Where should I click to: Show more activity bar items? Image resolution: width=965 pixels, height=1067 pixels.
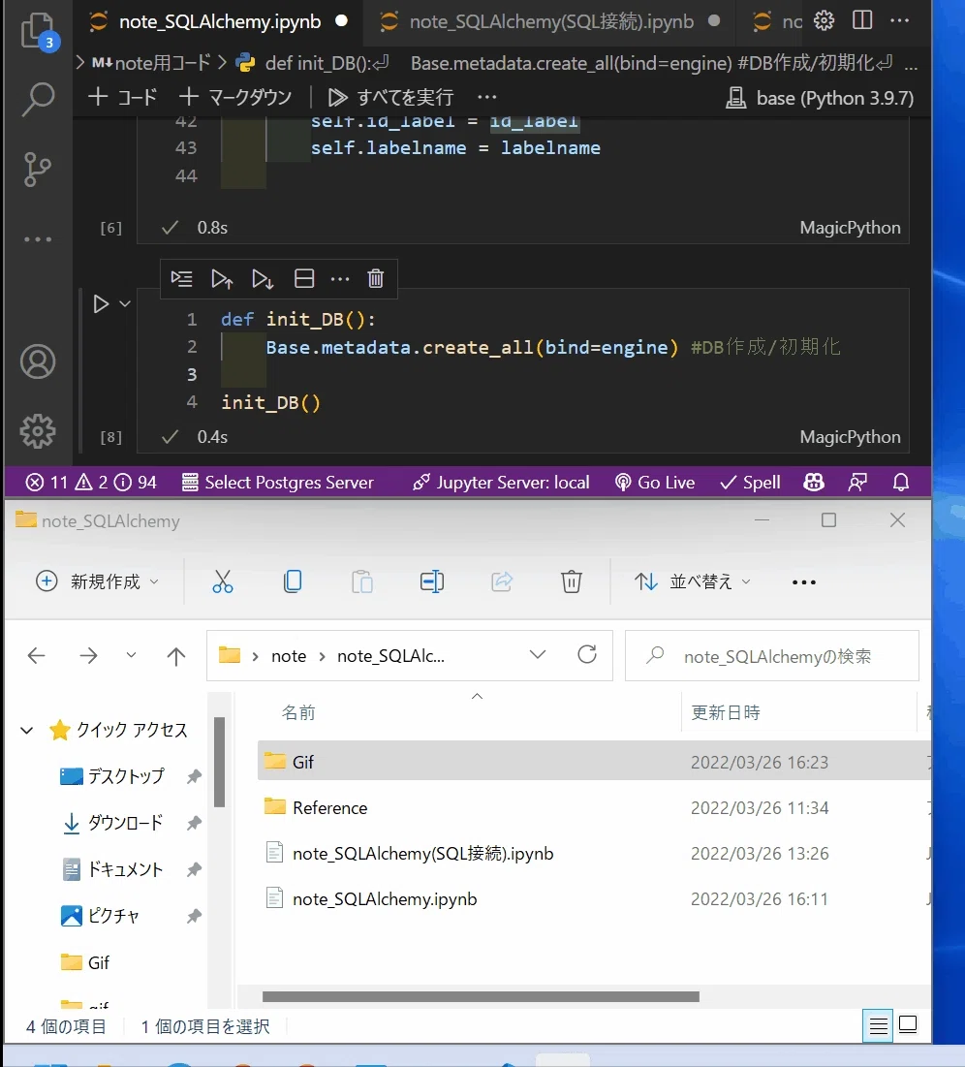pos(38,239)
